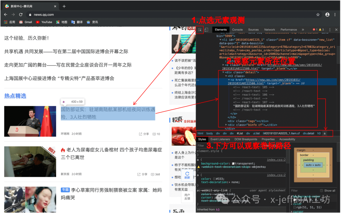Activate the inspect element picker icon
Image resolution: width=341 pixels, height=213 pixels.
click(x=200, y=30)
